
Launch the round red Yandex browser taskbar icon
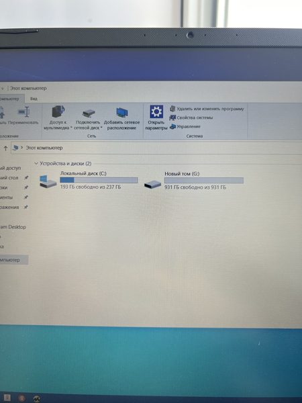click(x=22, y=398)
